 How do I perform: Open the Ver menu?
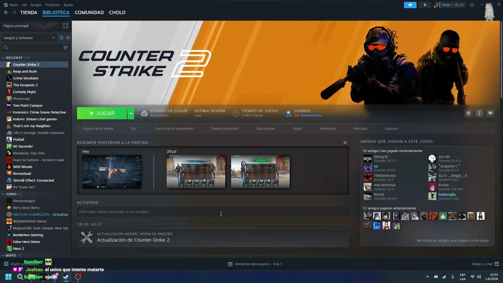[x=24, y=5]
